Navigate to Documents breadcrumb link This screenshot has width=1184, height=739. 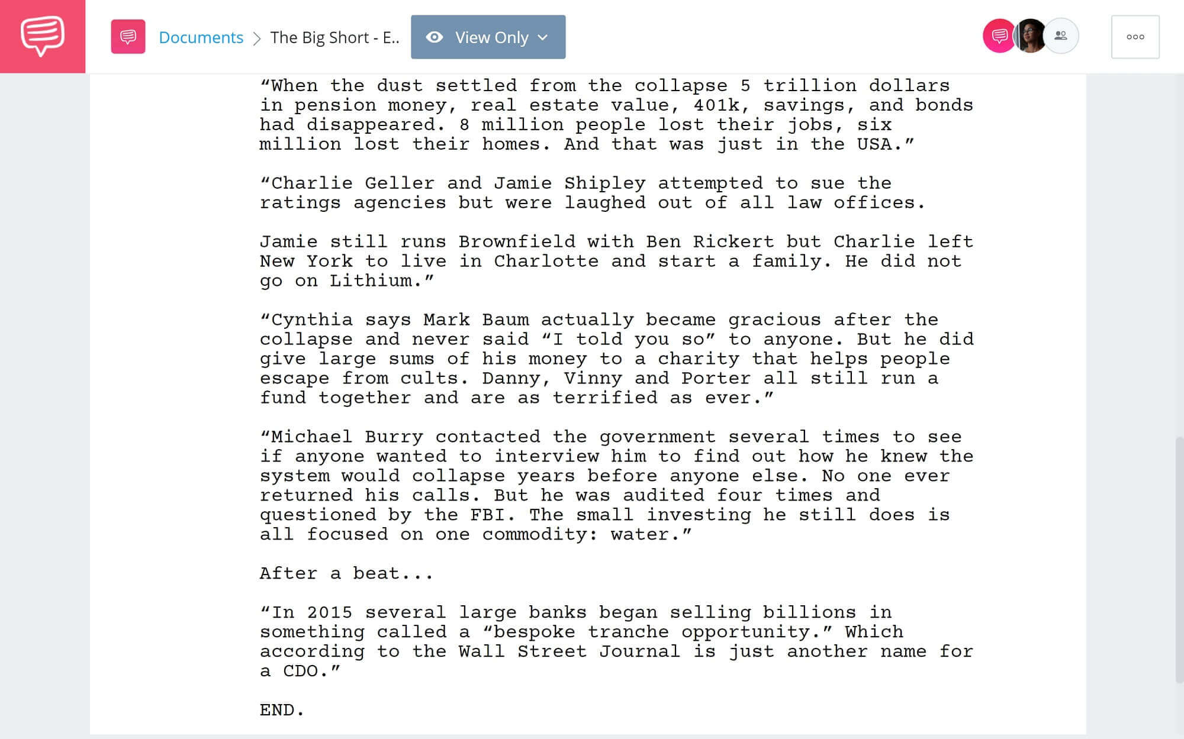pyautogui.click(x=201, y=37)
